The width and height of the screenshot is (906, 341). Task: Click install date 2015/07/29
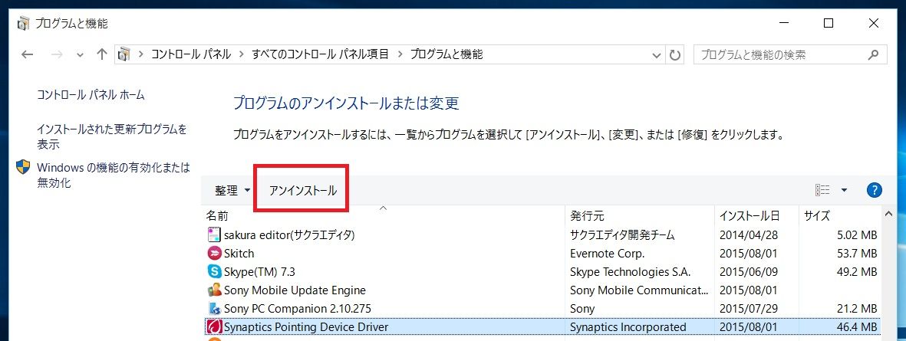point(748,309)
